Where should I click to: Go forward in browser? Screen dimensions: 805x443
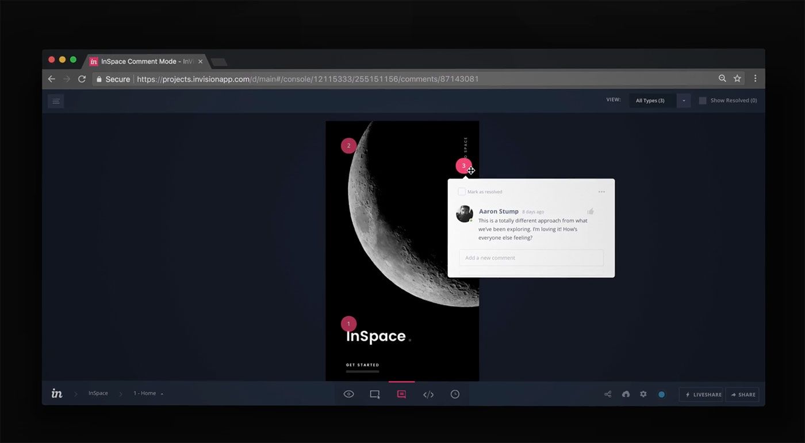[x=67, y=79]
